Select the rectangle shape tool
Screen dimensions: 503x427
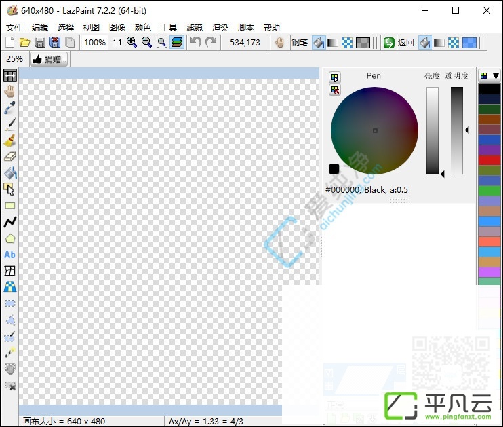coord(10,206)
